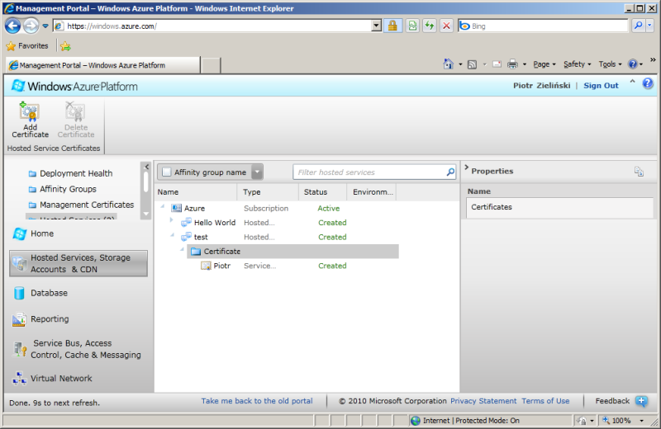Open the Tools menu
661x429 pixels.
(610, 64)
